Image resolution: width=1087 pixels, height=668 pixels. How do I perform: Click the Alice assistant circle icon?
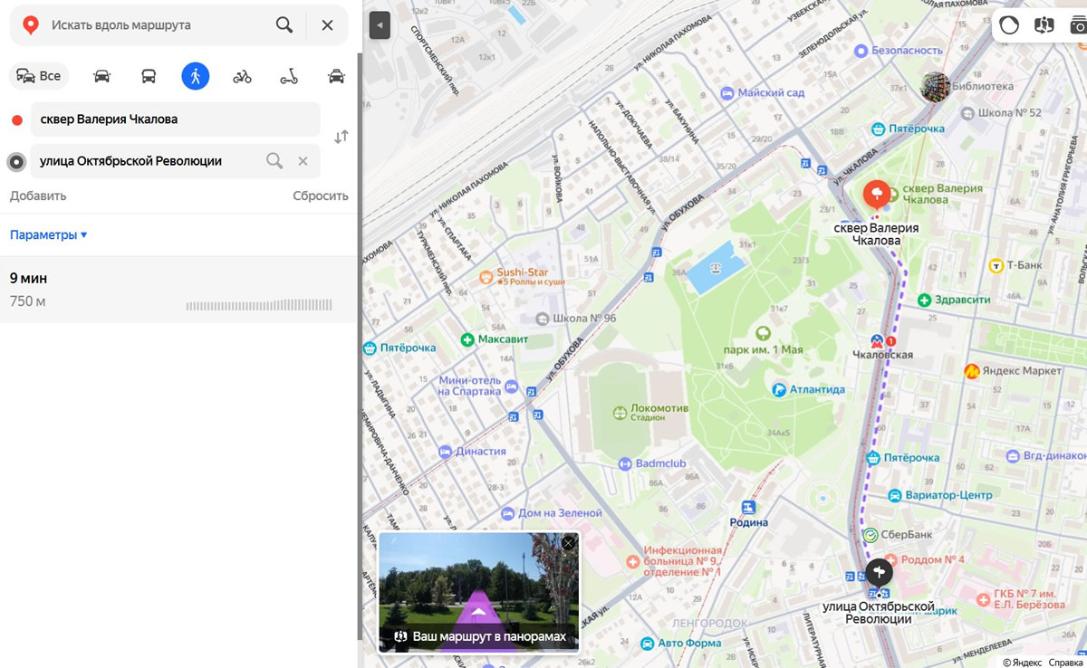pos(1009,25)
